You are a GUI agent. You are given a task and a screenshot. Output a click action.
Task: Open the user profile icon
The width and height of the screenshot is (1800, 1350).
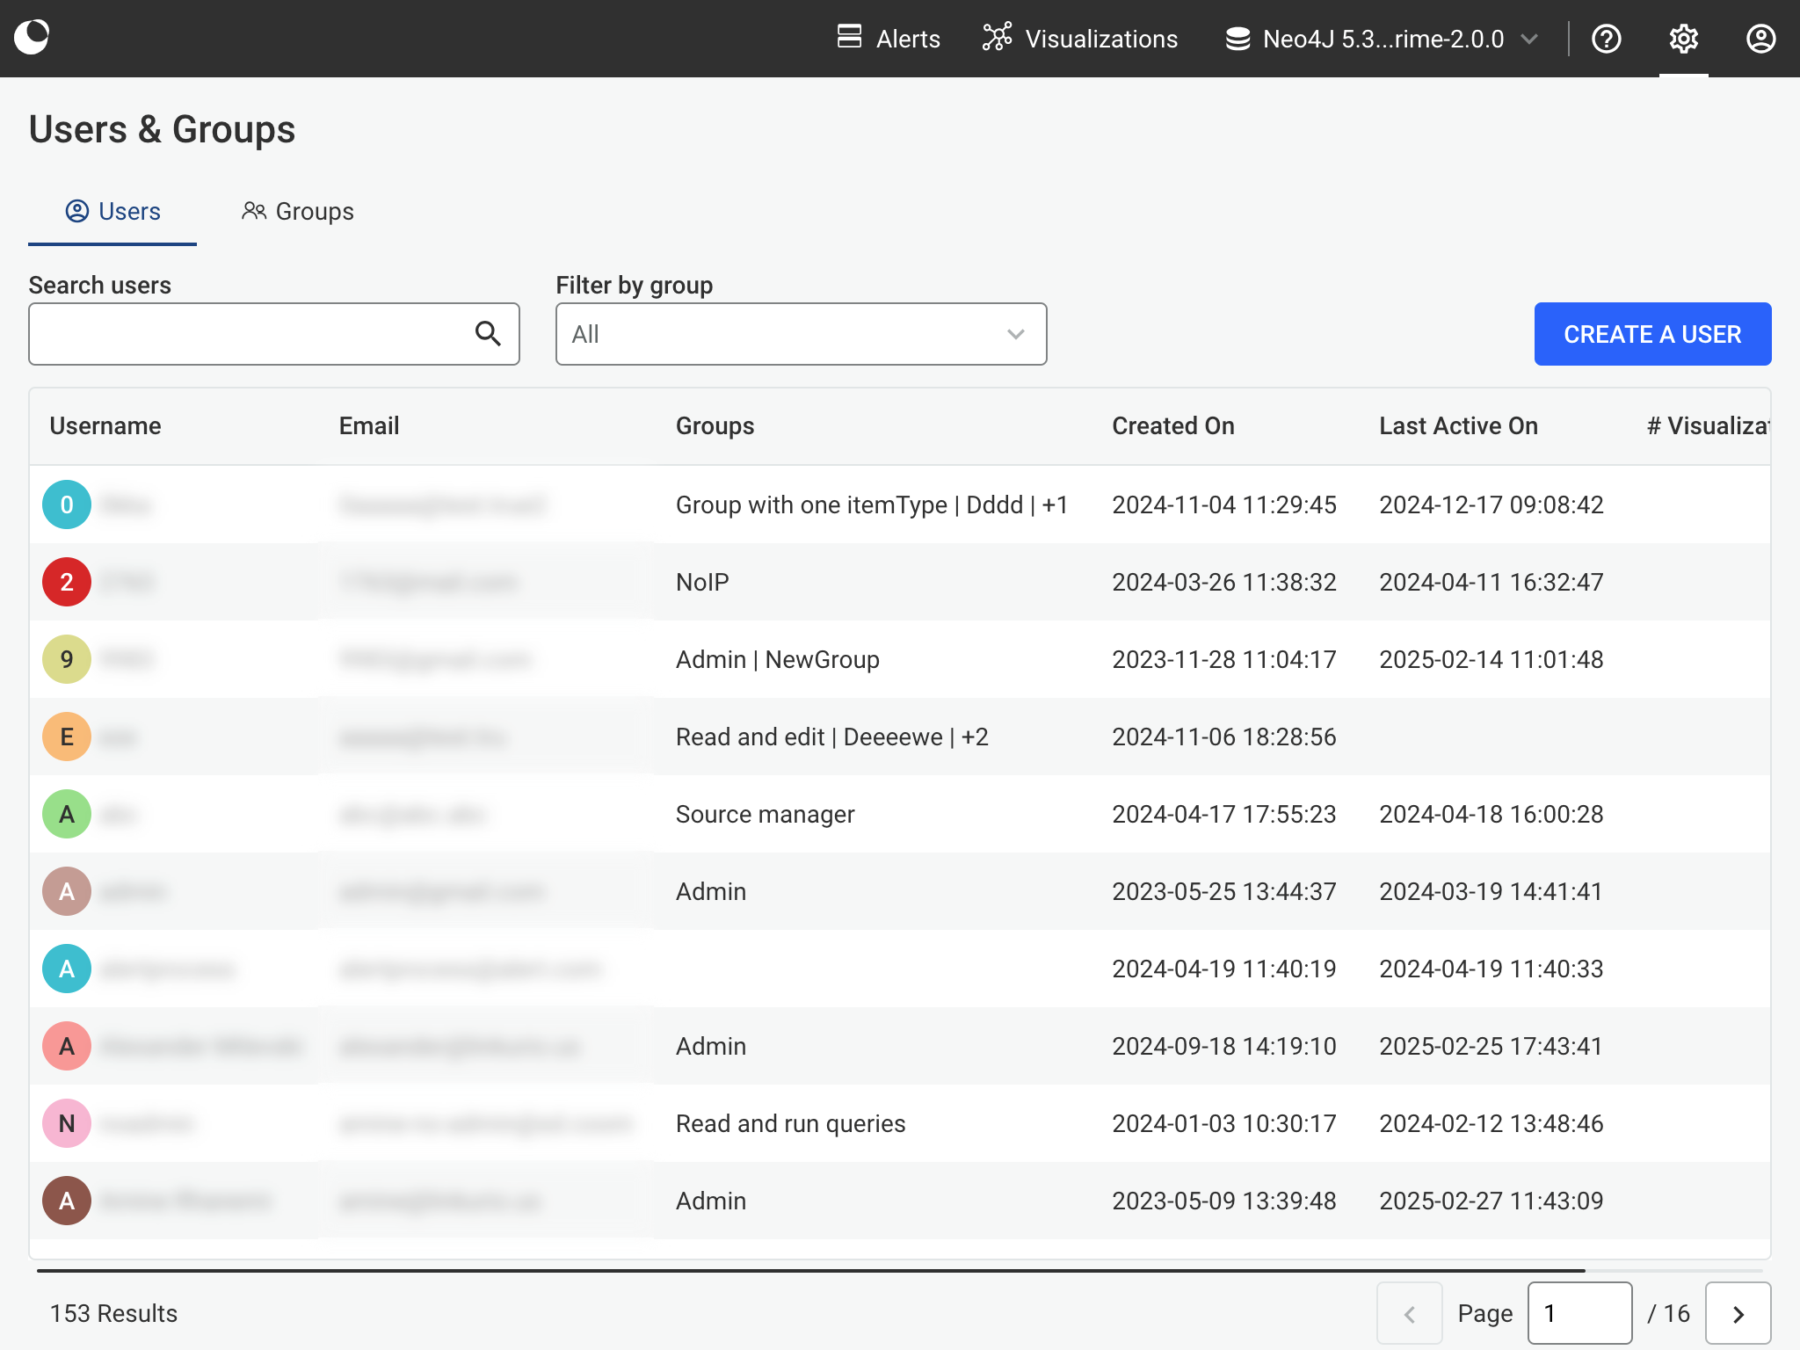coord(1761,39)
